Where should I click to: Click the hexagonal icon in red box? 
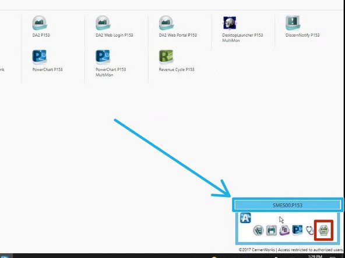click(323, 231)
